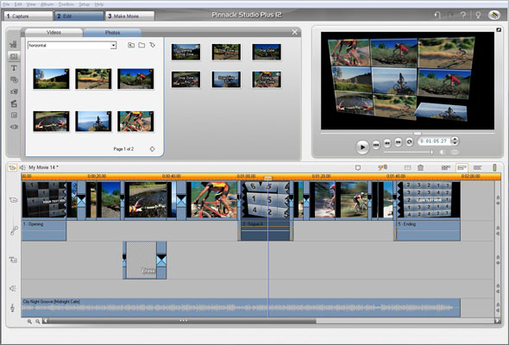Open the Toolbox menu
509x345 pixels.
[66, 4]
